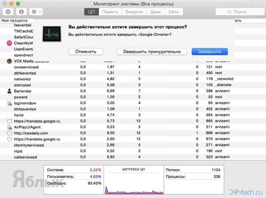
Task: Select the ntpd process name
Action: coord(18,151)
